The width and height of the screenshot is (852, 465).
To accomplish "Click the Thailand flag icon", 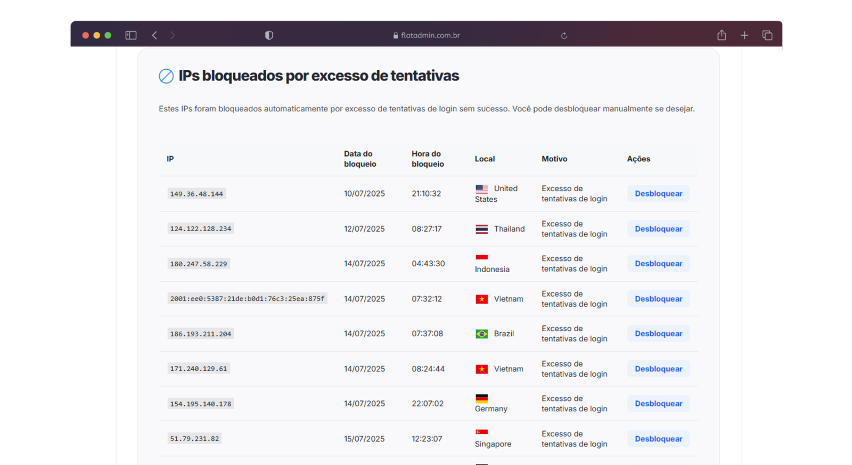I will click(x=481, y=229).
